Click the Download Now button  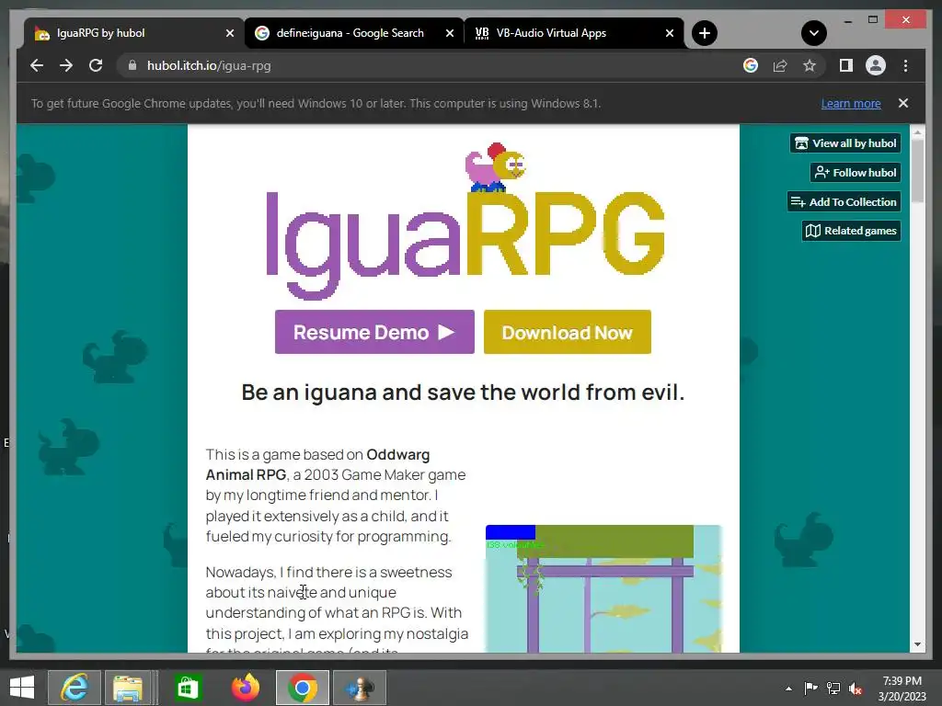(x=567, y=332)
